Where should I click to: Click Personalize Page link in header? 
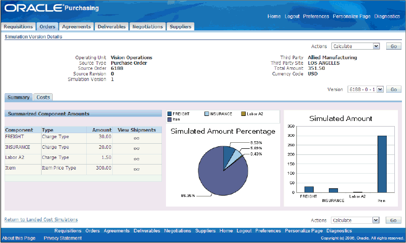click(352, 16)
